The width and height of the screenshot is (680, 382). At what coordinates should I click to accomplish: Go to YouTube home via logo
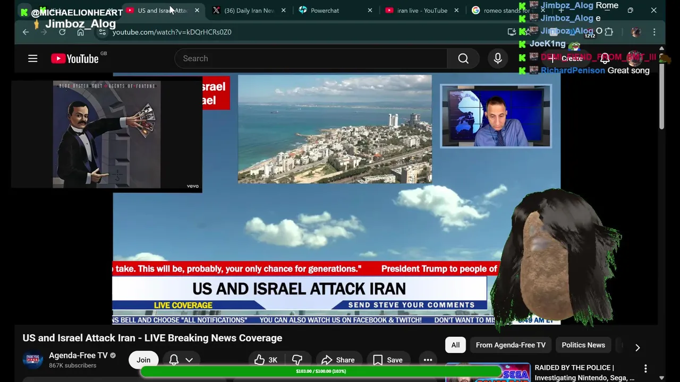[x=75, y=58]
